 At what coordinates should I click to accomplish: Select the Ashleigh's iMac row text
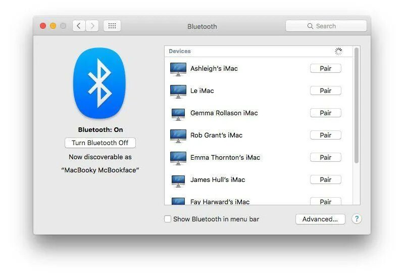click(x=214, y=68)
